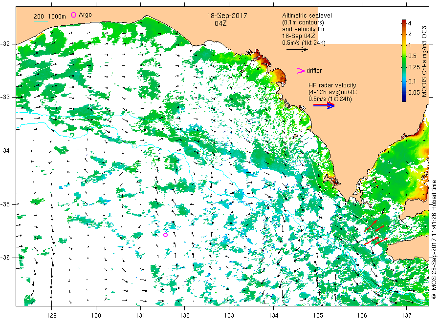Click the 'HF radar velocity' legend text
The width and height of the screenshot is (440, 322).
(332, 85)
